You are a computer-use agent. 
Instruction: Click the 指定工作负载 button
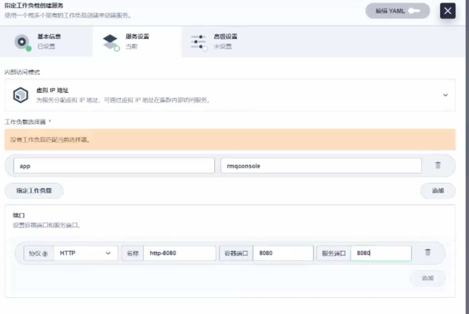(x=34, y=191)
